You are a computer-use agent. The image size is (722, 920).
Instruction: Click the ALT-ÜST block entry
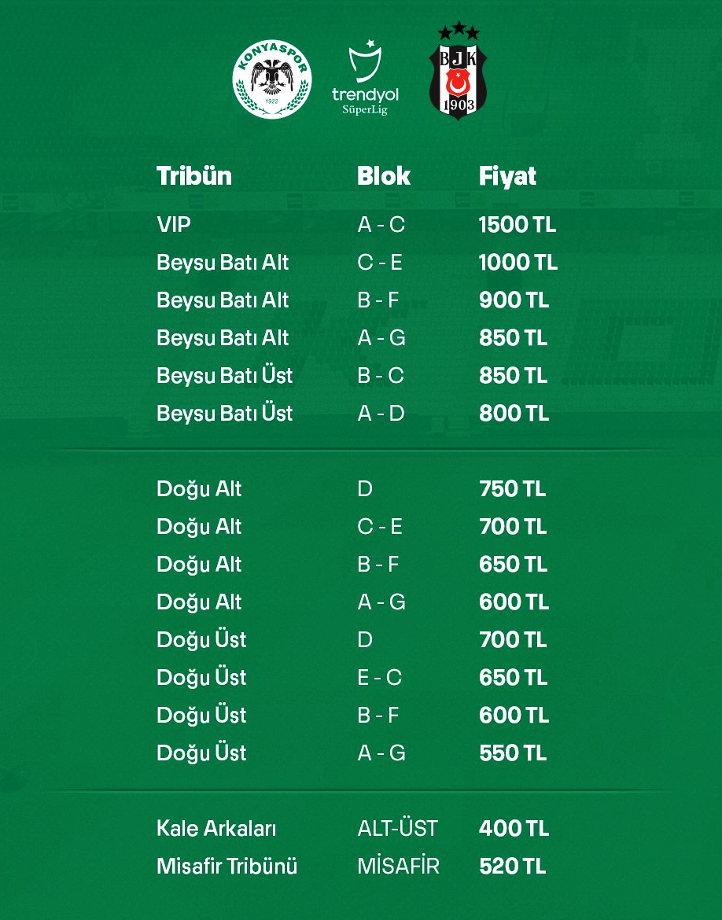point(397,829)
